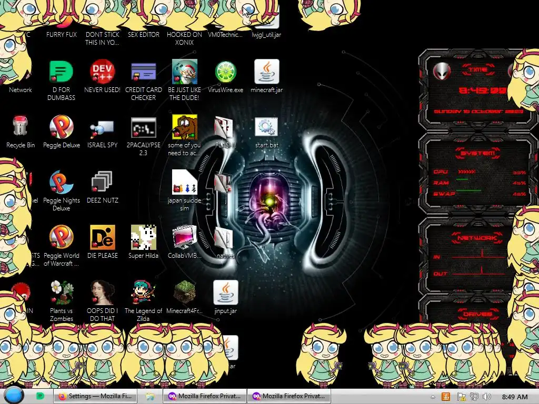The width and height of the screenshot is (539, 404).
Task: Click the 8:49 AM taskbar clock
Action: pos(515,397)
